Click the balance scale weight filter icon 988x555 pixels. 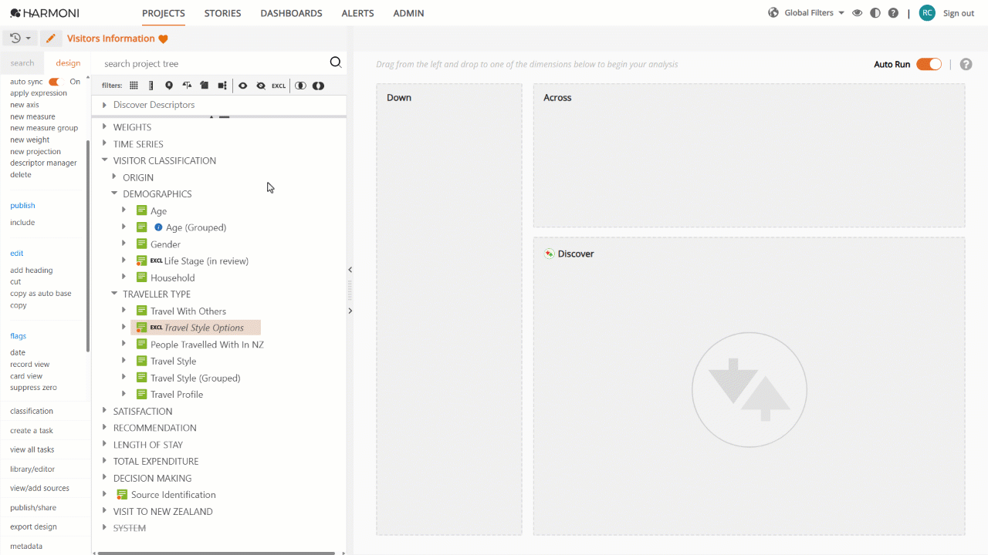(x=187, y=86)
